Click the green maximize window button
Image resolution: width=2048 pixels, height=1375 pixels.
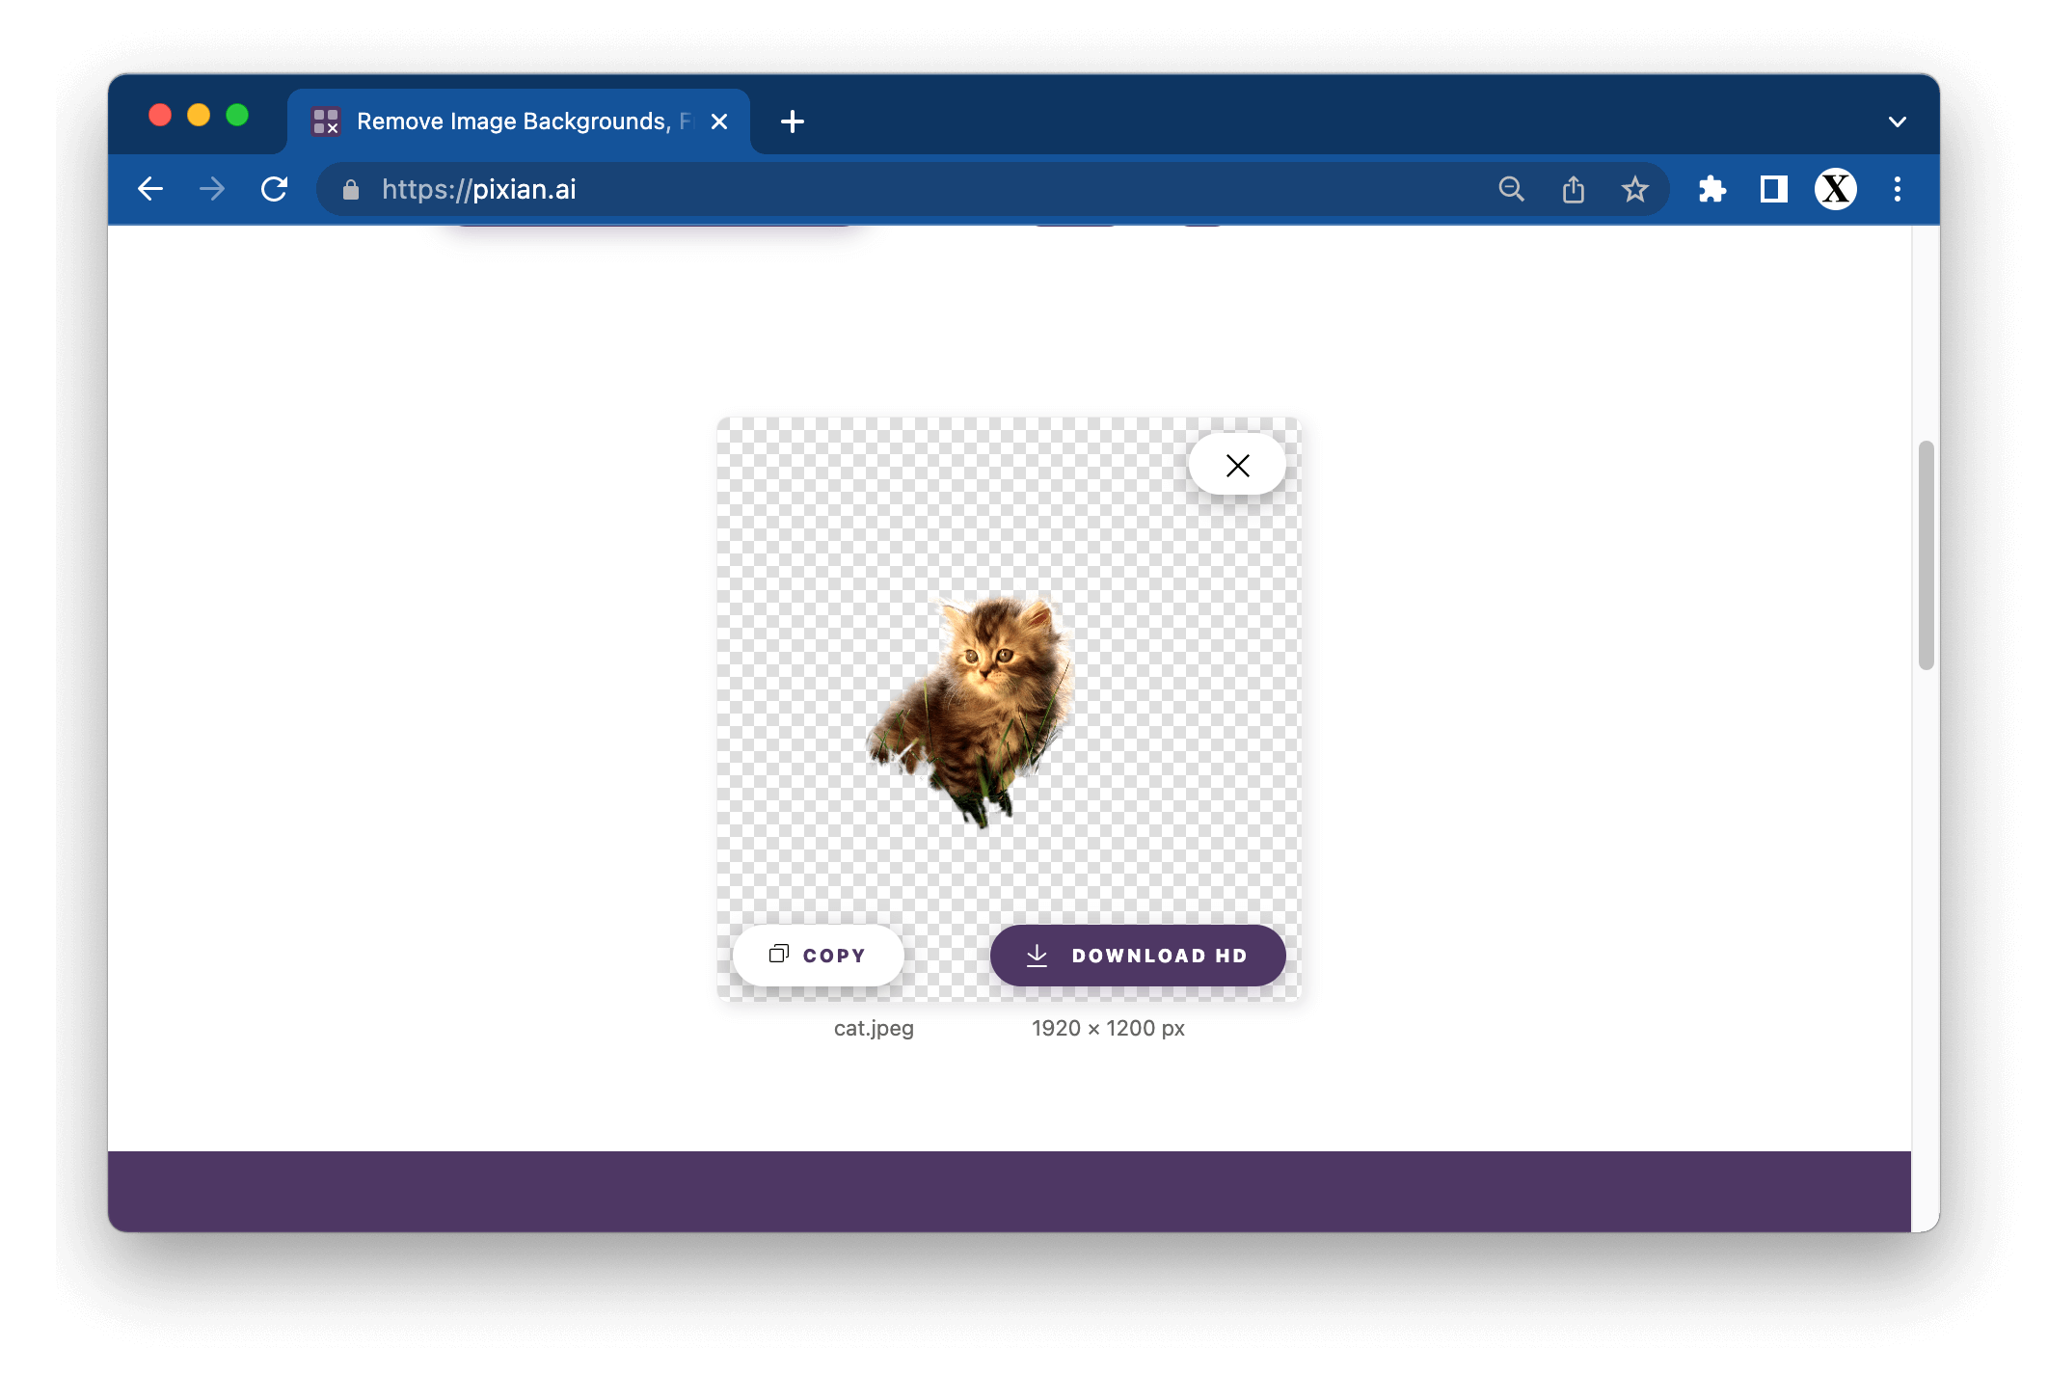[237, 116]
